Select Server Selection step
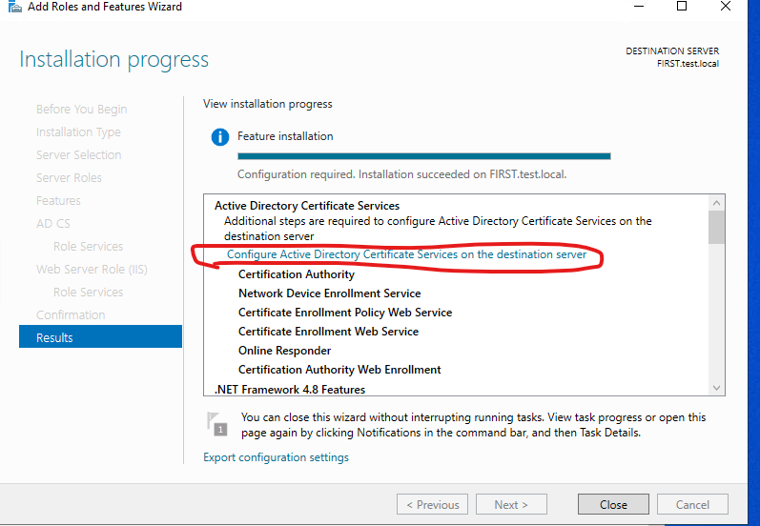The image size is (760, 526). point(78,155)
